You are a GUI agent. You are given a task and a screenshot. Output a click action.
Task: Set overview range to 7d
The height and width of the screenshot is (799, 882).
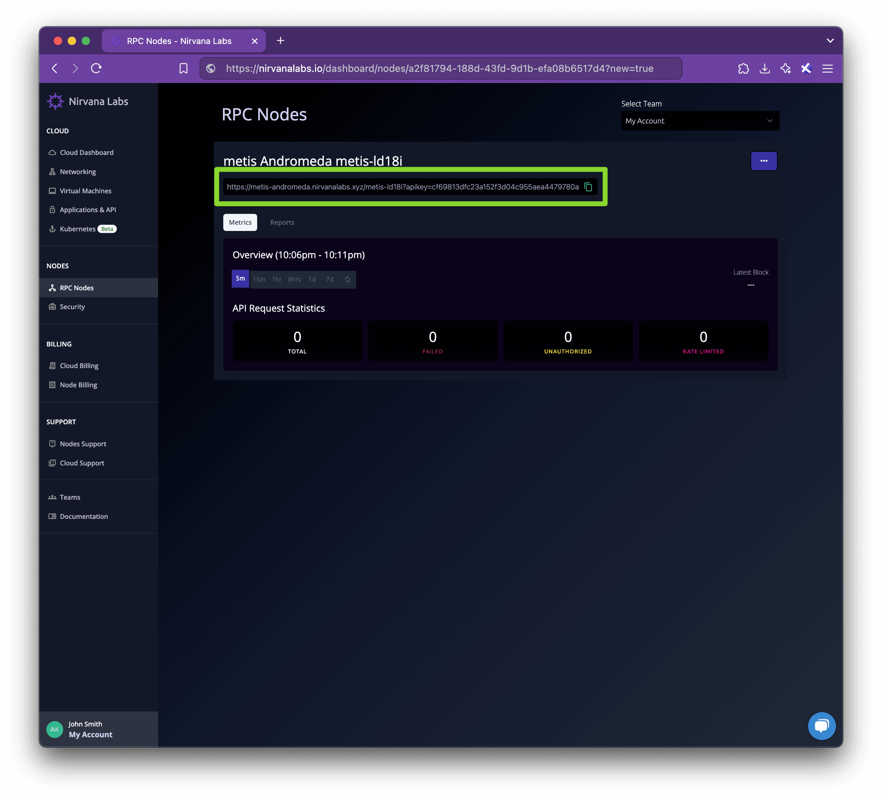coord(329,279)
